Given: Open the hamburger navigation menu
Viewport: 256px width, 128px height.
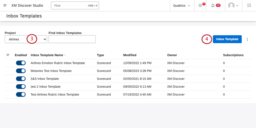Looking at the screenshot, I should tap(5, 5).
